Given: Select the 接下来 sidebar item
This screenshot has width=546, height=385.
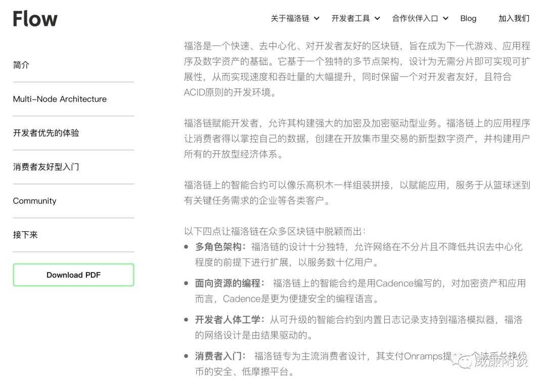Looking at the screenshot, I should click(x=25, y=235).
